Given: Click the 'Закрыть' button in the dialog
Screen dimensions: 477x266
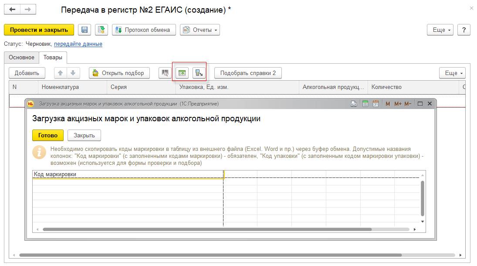Looking at the screenshot, I should (x=84, y=135).
